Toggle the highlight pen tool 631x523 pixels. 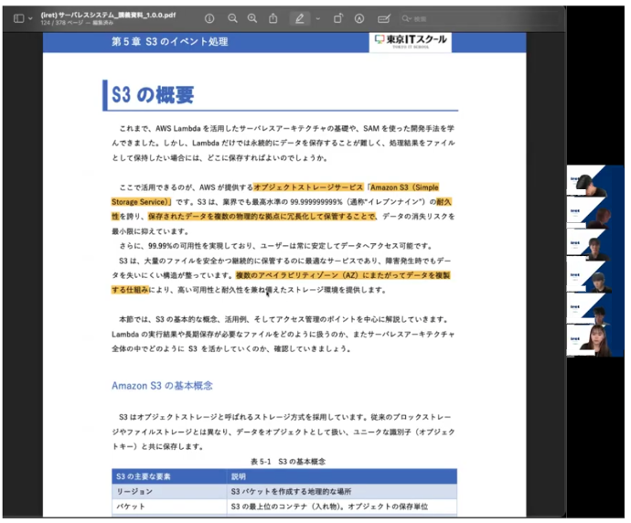[300, 18]
